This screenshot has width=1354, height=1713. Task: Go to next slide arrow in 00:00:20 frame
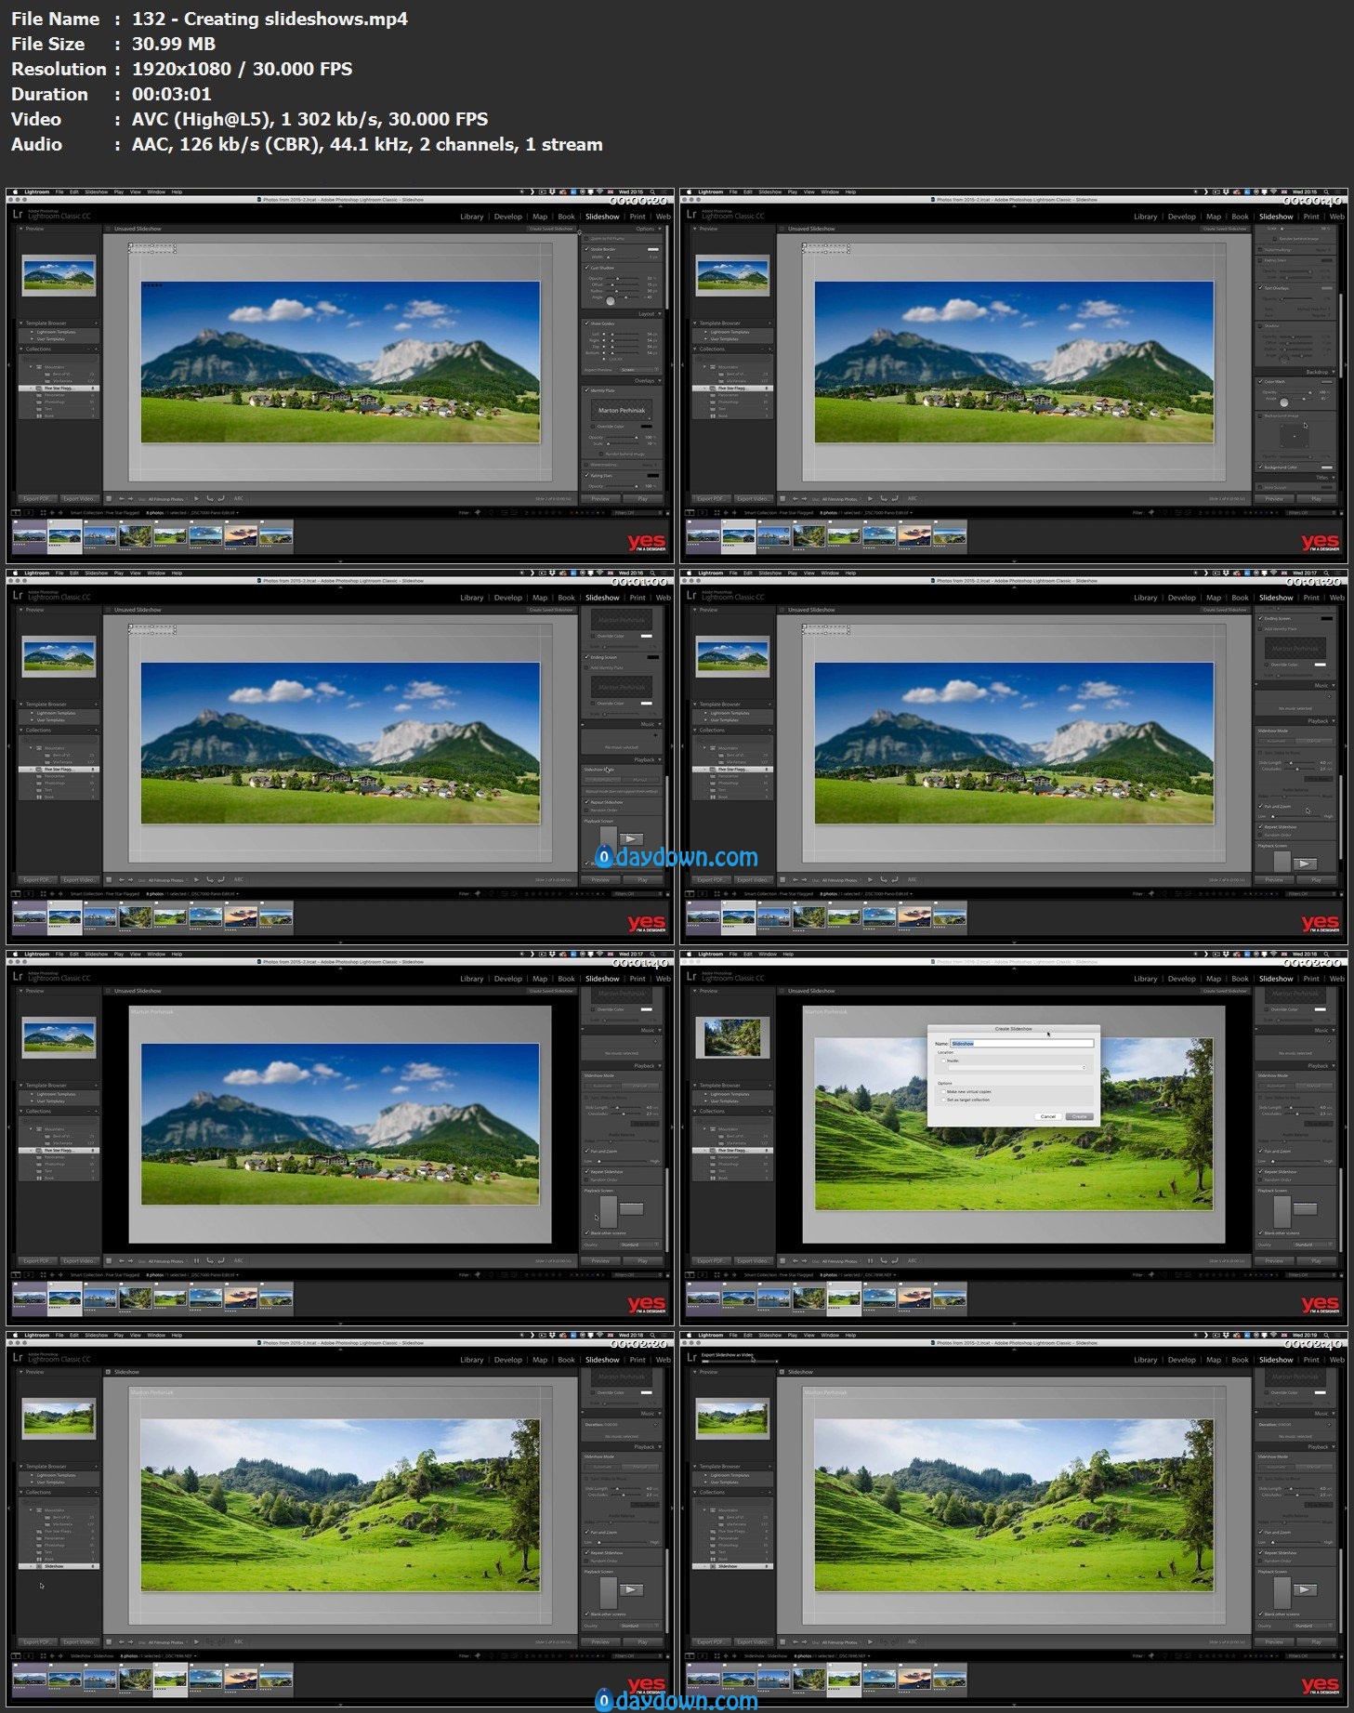coord(130,499)
